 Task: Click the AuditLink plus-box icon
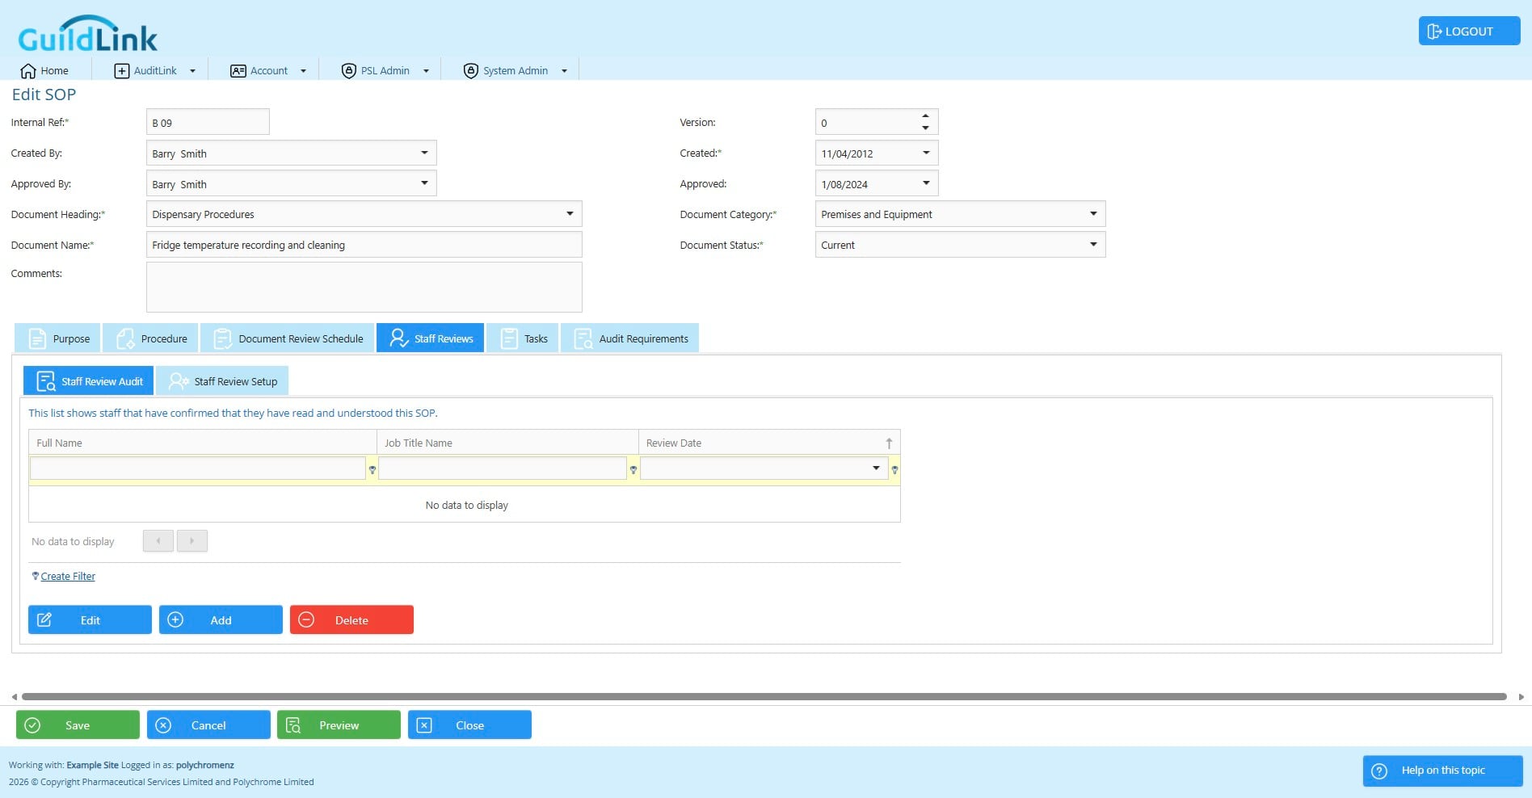121,71
